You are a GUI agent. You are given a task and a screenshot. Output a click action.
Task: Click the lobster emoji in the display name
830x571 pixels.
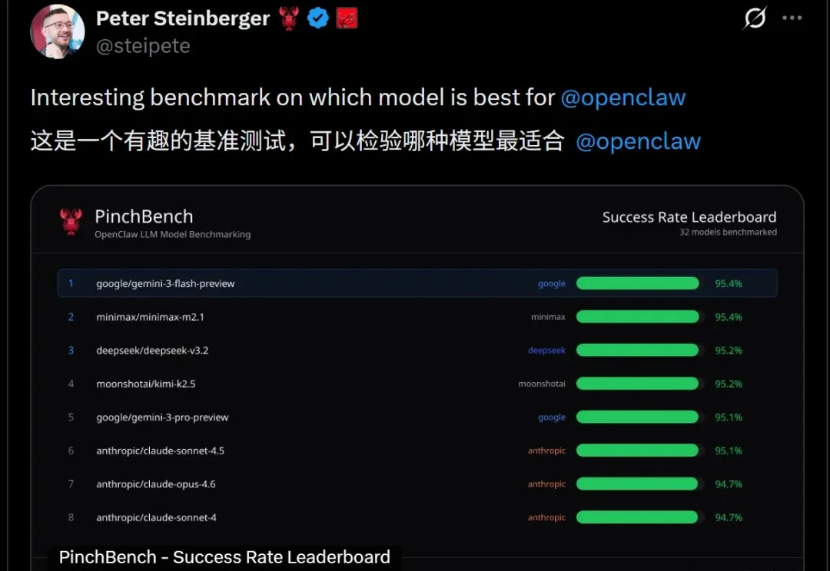point(287,17)
